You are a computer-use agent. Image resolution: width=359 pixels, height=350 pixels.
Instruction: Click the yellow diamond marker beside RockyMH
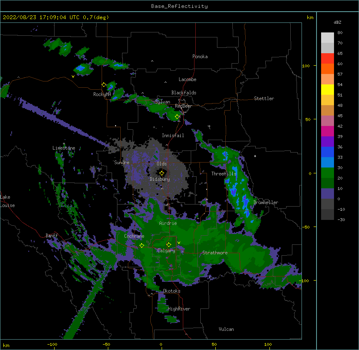104,85
